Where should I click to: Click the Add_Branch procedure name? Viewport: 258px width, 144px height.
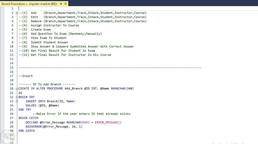pos(74,88)
